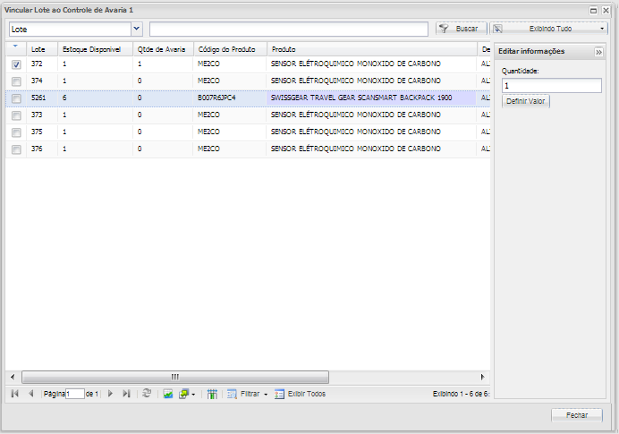Click the Fechar button
Screen dimensions: 619x434
coord(577,415)
